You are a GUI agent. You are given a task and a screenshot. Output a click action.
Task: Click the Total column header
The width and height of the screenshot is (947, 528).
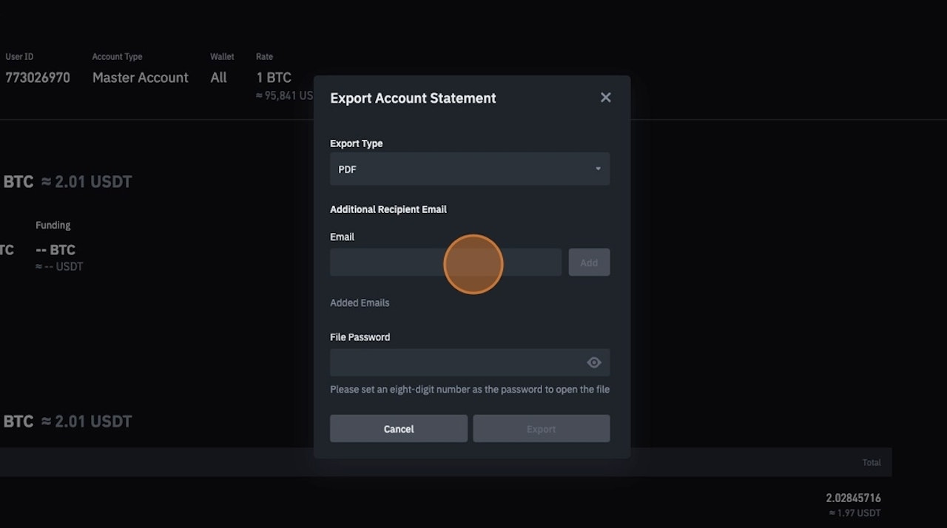coord(871,461)
